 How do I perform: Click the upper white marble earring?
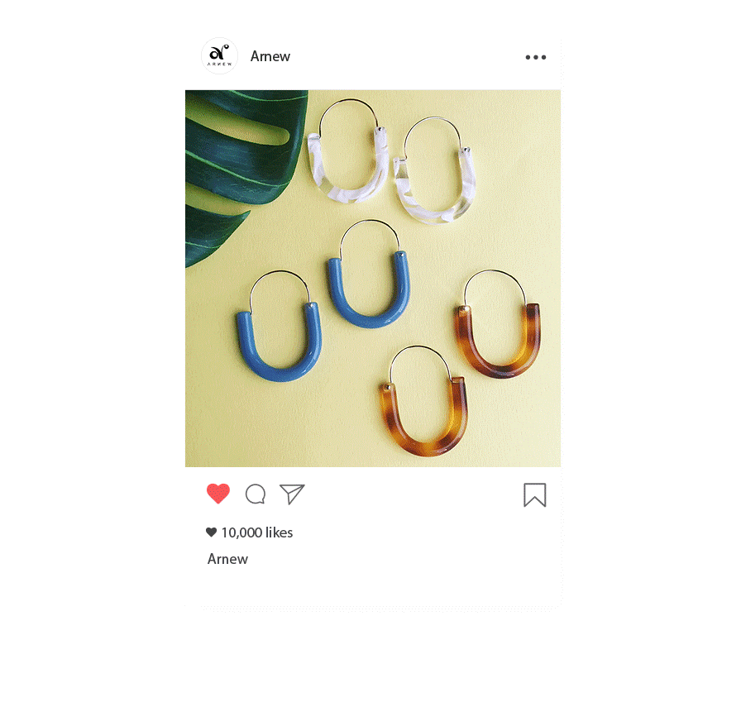(348, 151)
